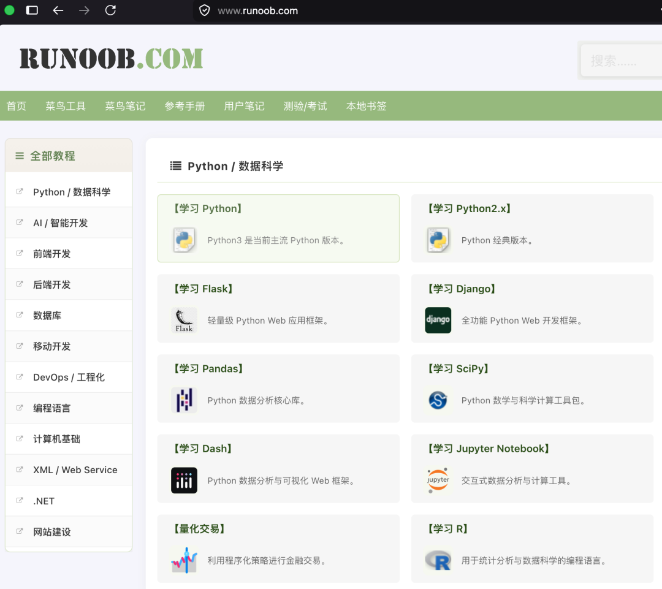Click text 'Python 经典版本。'
The image size is (662, 589).
pos(498,240)
